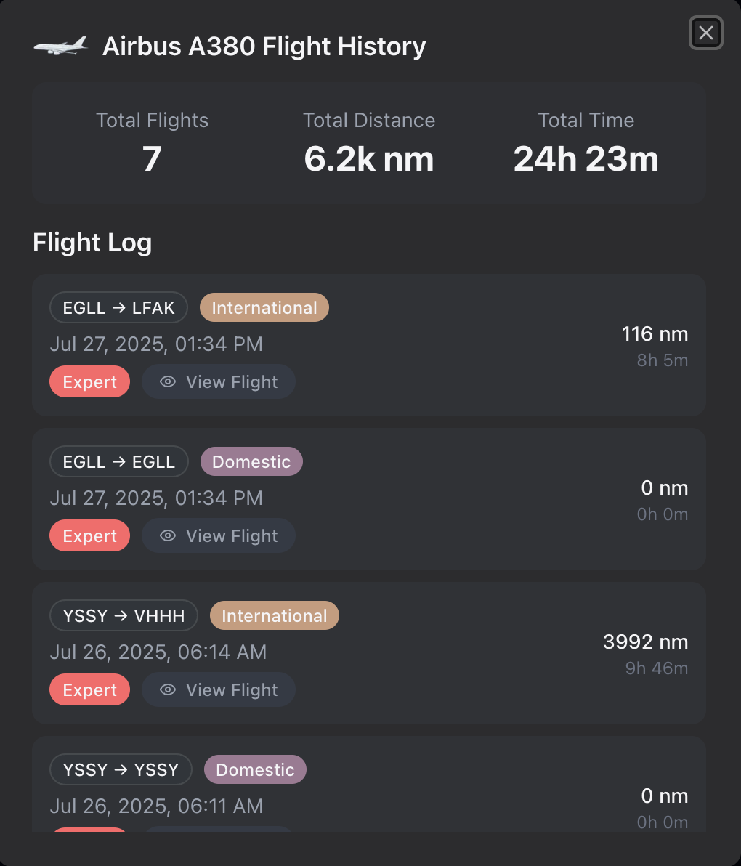Viewport: 741px width, 866px height.
Task: Click the EGLL → EGLL route pill
Action: point(118,462)
